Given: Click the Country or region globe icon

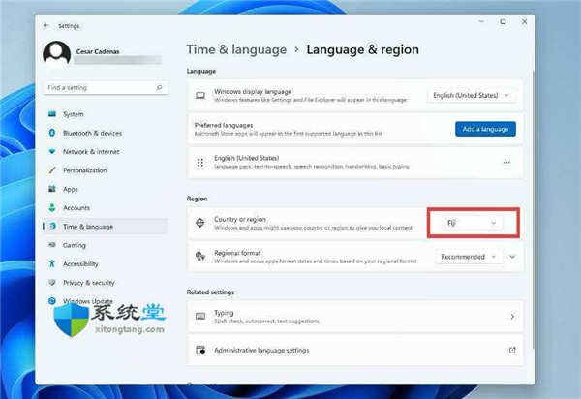Looking at the screenshot, I should pyautogui.click(x=200, y=223).
